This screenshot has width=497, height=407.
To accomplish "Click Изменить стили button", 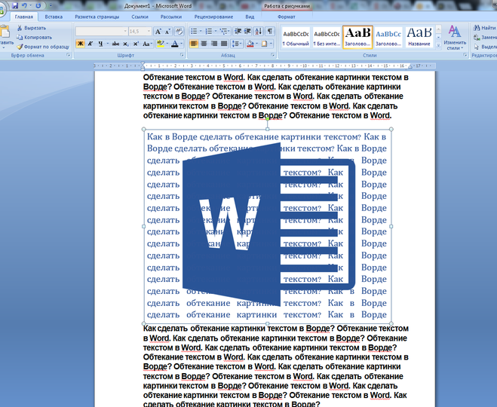I will (x=455, y=38).
